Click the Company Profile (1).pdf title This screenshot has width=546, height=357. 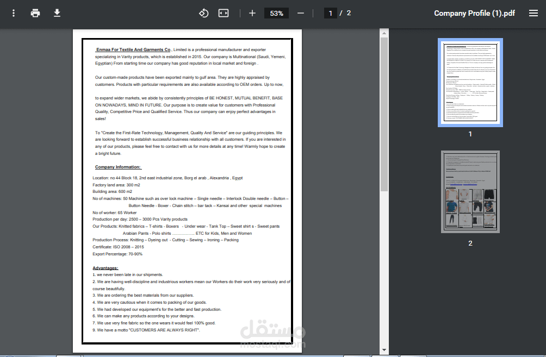click(474, 13)
